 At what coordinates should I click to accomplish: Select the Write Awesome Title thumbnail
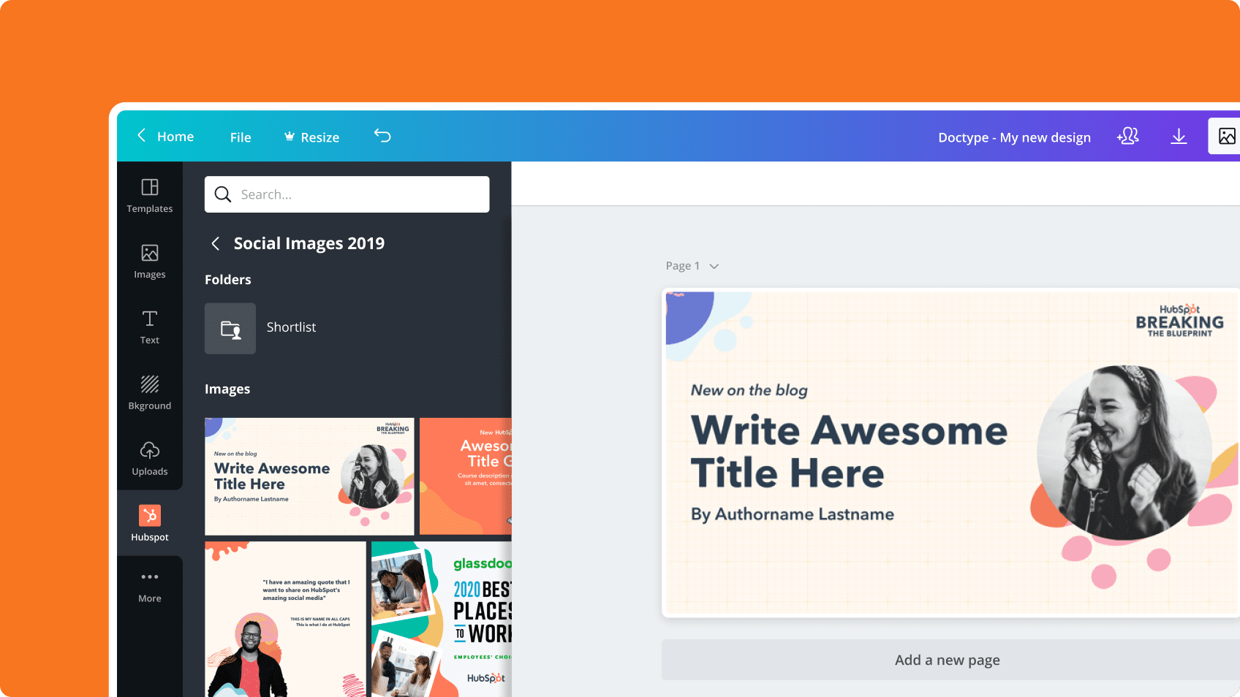tap(309, 476)
